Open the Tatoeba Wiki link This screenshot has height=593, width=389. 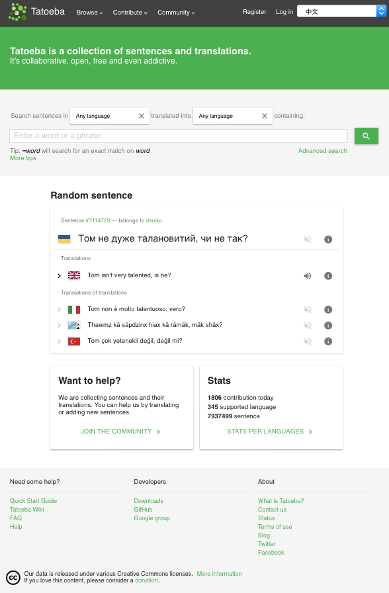coord(27,510)
